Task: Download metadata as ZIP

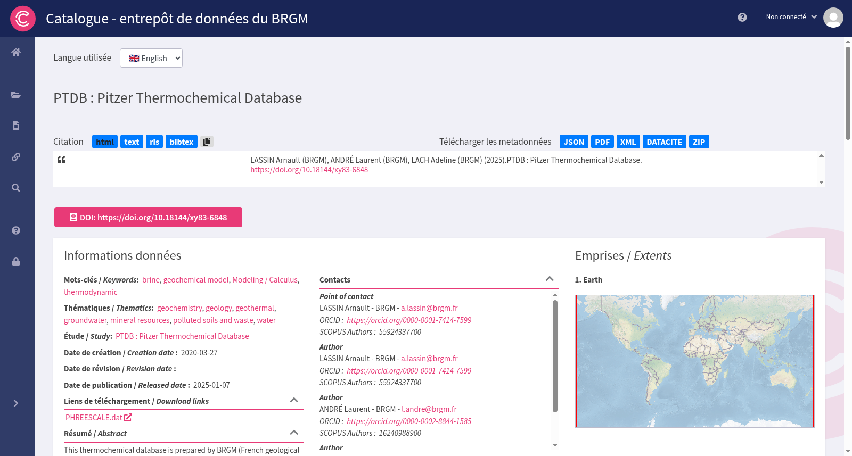Action: [x=699, y=142]
